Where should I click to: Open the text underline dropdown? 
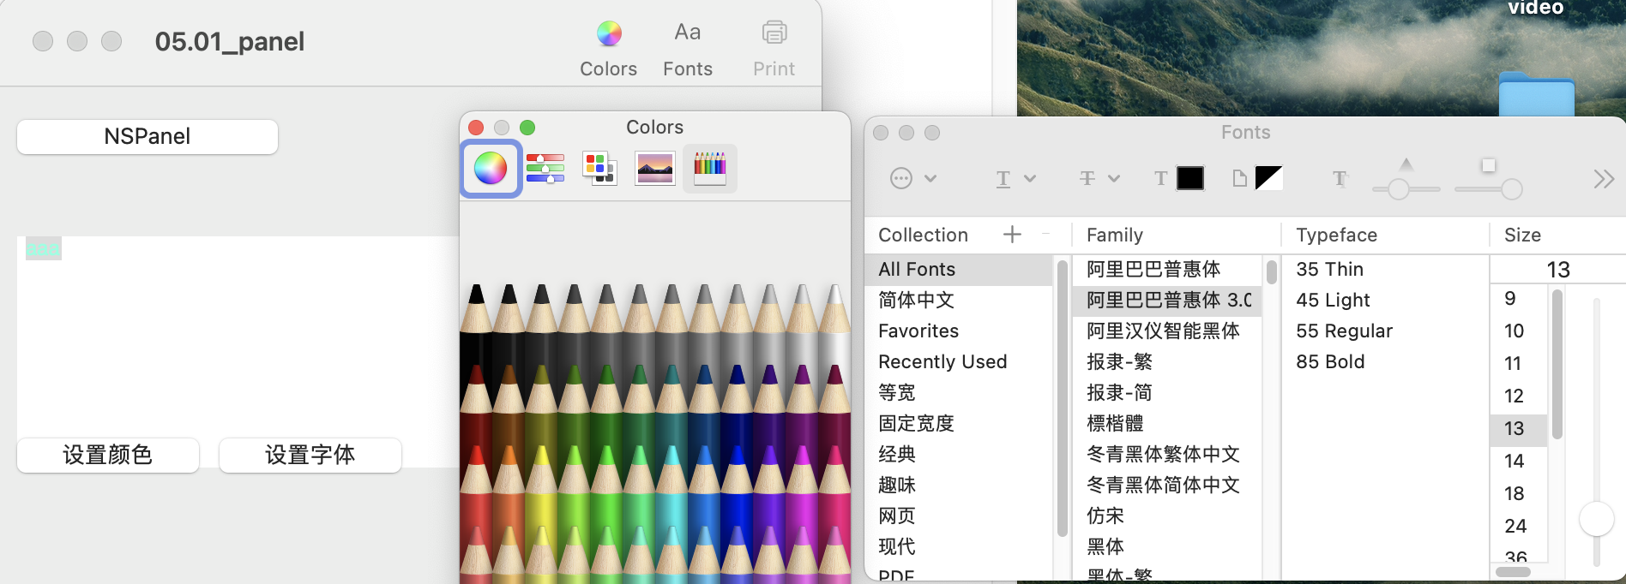tap(1016, 178)
